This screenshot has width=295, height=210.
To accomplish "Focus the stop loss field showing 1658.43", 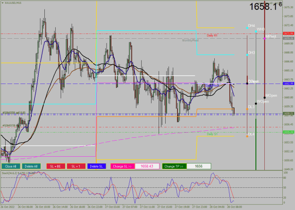I will (147, 166).
